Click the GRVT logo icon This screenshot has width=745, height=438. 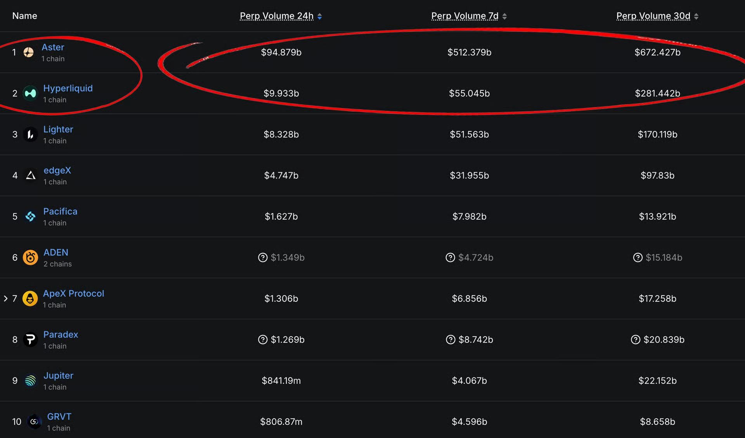click(34, 422)
